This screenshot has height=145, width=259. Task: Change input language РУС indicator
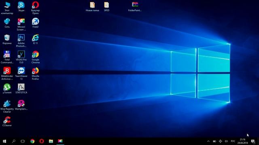[x=233, y=141]
